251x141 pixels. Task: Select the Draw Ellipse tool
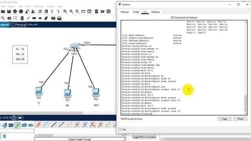(x=40, y=18)
